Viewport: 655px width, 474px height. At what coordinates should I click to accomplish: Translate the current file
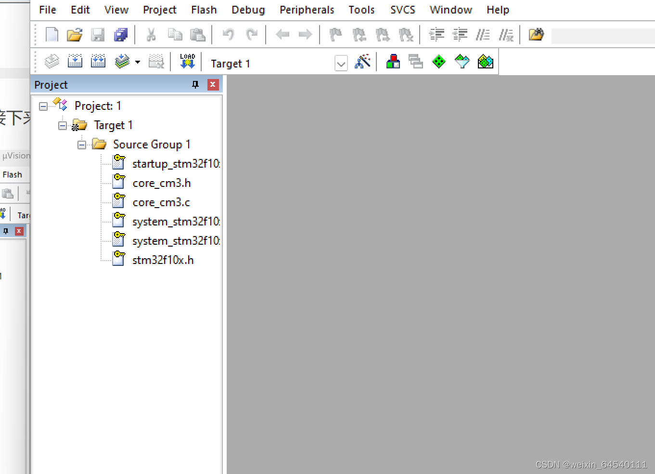(51, 61)
